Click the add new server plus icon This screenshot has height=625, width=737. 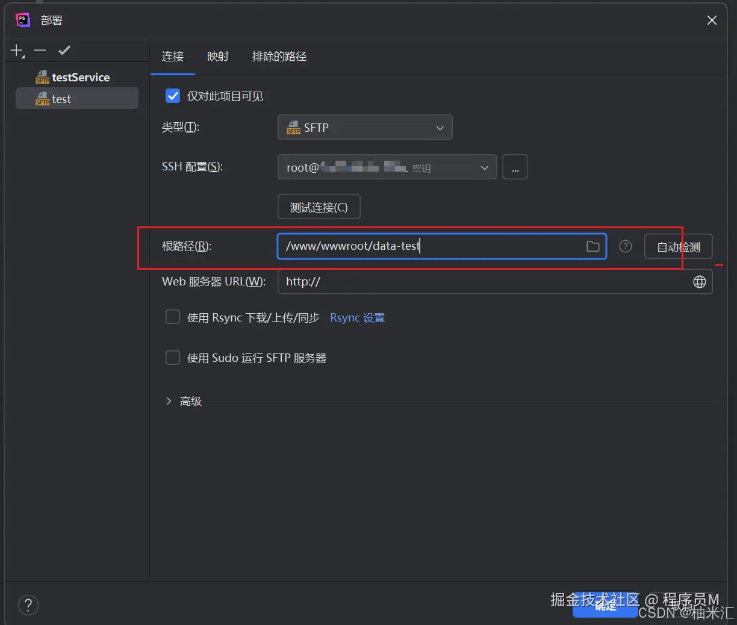(16, 50)
